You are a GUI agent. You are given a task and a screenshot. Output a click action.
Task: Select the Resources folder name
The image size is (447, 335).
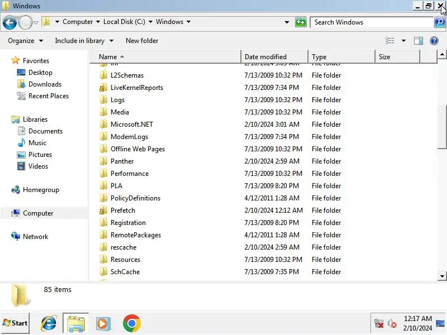(x=125, y=259)
